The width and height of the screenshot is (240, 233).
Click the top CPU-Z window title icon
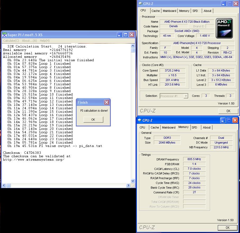140,3
